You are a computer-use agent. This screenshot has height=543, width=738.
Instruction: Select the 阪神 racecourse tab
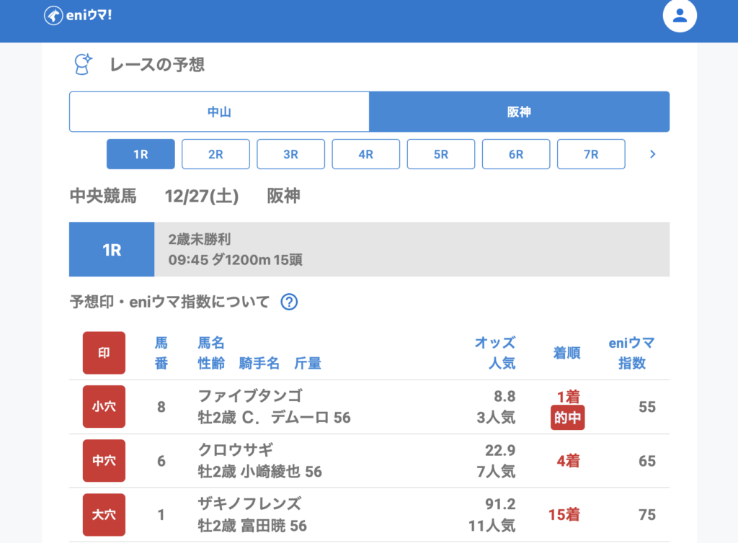click(x=519, y=112)
